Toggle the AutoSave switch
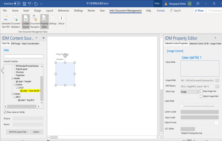Image resolution: width=222 pixels, height=141 pixels. (17, 4)
